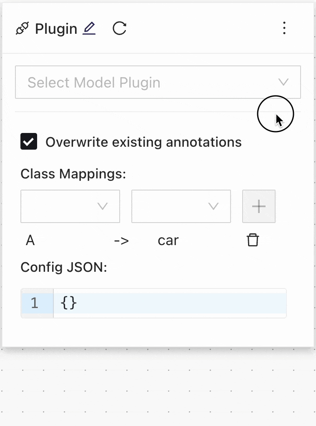Screen dimensions: 316x426
Task: Click the circular refresh arrow icon
Action: coord(120,28)
